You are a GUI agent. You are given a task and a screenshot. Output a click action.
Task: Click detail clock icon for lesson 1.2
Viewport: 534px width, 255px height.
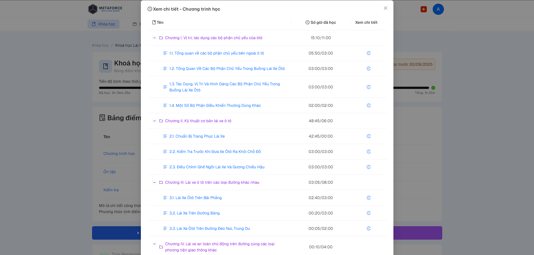coord(368,69)
